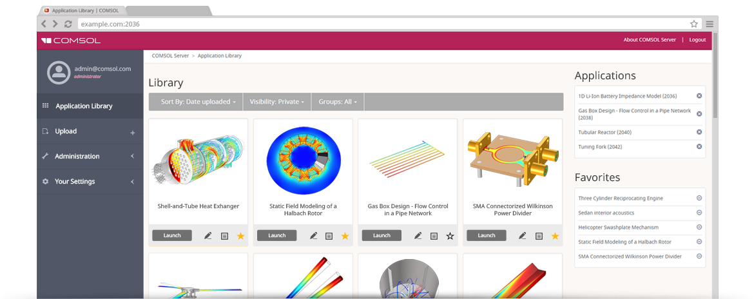Click the browser forward arrow

55,24
